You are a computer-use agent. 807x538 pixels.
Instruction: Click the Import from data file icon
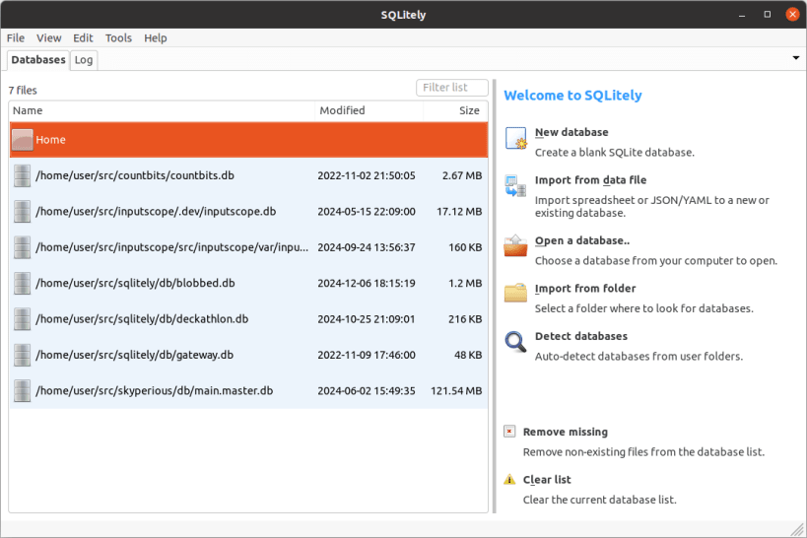pos(515,186)
